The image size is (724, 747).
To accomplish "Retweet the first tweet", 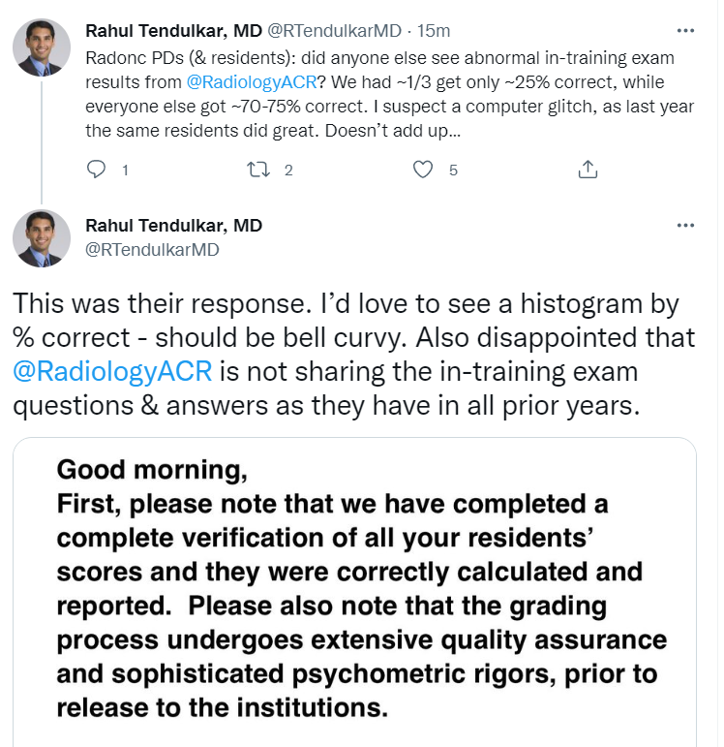I will (x=258, y=170).
